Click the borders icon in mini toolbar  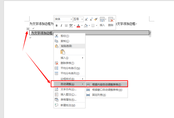coord(93,26)
